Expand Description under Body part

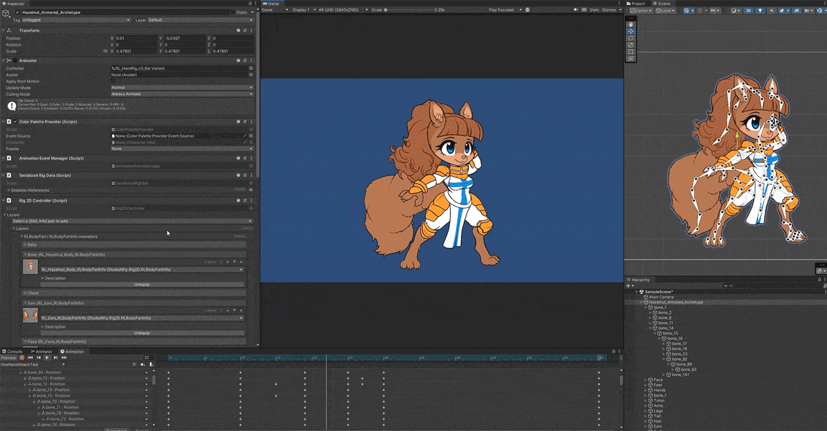click(43, 278)
